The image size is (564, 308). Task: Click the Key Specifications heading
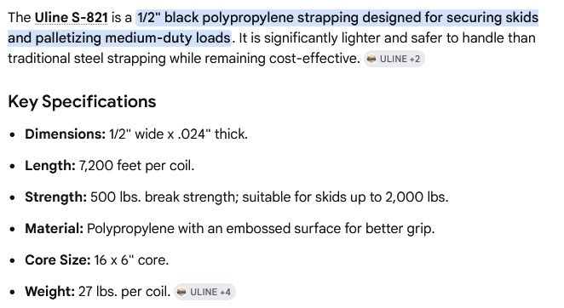point(82,101)
